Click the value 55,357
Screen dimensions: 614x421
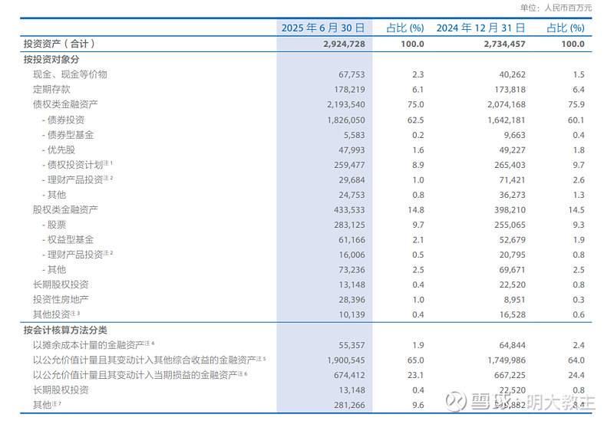[x=352, y=345]
